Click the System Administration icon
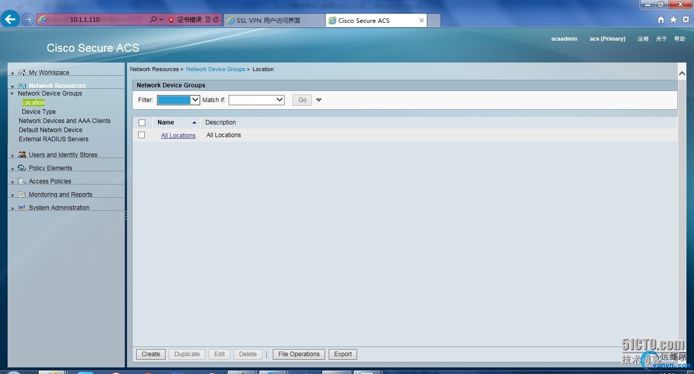Viewport: 694px width, 374px height. point(22,208)
